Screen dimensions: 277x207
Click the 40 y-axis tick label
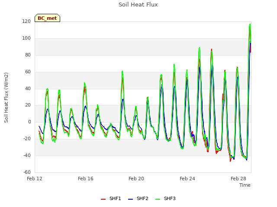(x=28, y=89)
